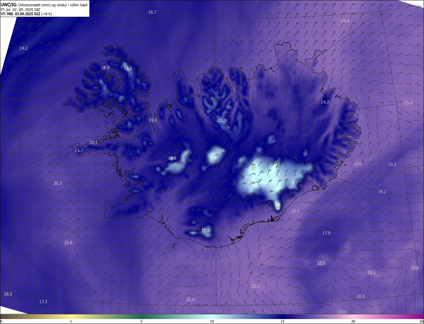Click the 23.1 value on the map
The width and height of the screenshot is (424, 324).
(371, 273)
